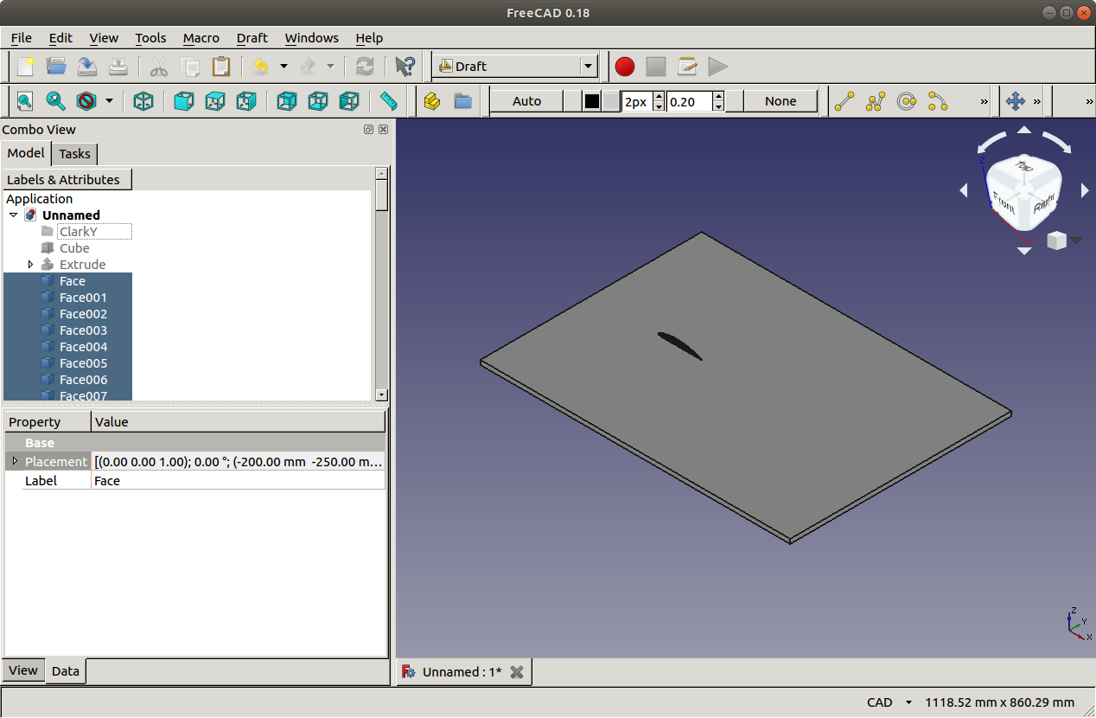This screenshot has width=1096, height=718.
Task: Switch to Top view cube icon
Action: 215,101
